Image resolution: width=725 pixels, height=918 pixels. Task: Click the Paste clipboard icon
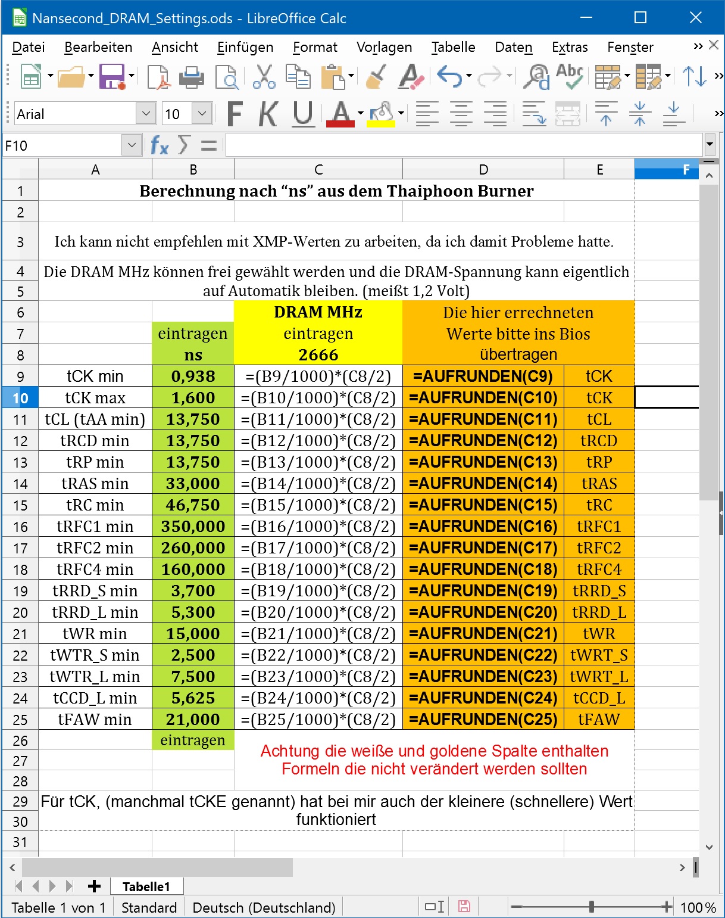pyautogui.click(x=333, y=76)
